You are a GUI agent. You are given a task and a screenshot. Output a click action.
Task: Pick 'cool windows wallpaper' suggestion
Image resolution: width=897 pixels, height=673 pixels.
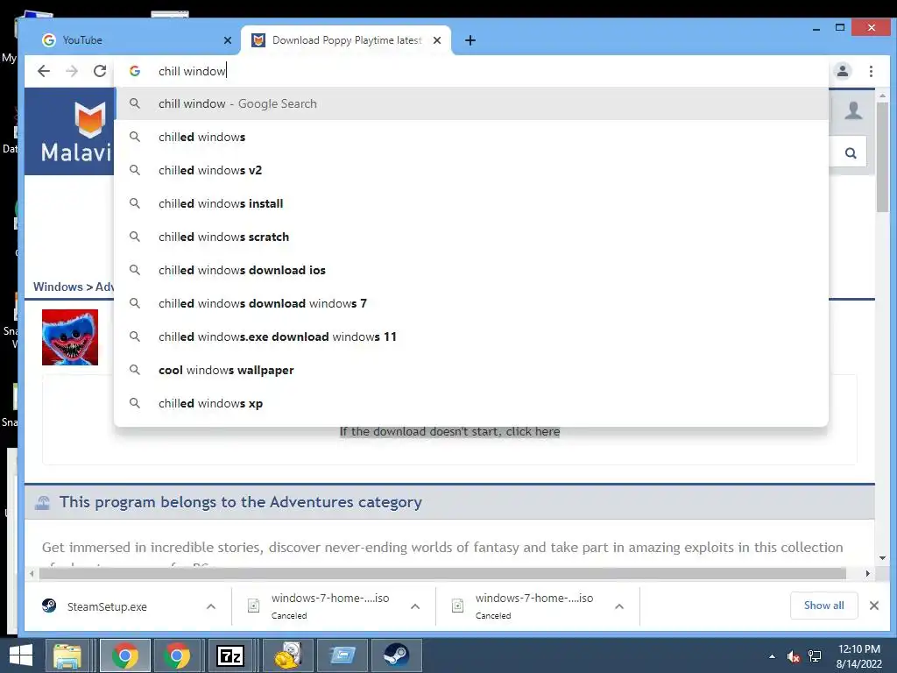point(471,370)
